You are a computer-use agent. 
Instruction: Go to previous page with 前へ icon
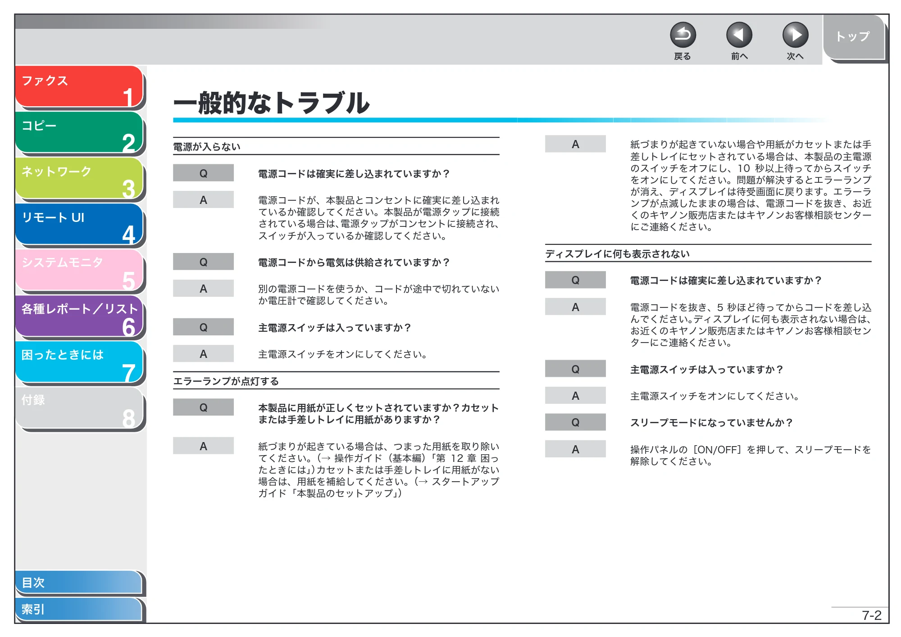739,35
